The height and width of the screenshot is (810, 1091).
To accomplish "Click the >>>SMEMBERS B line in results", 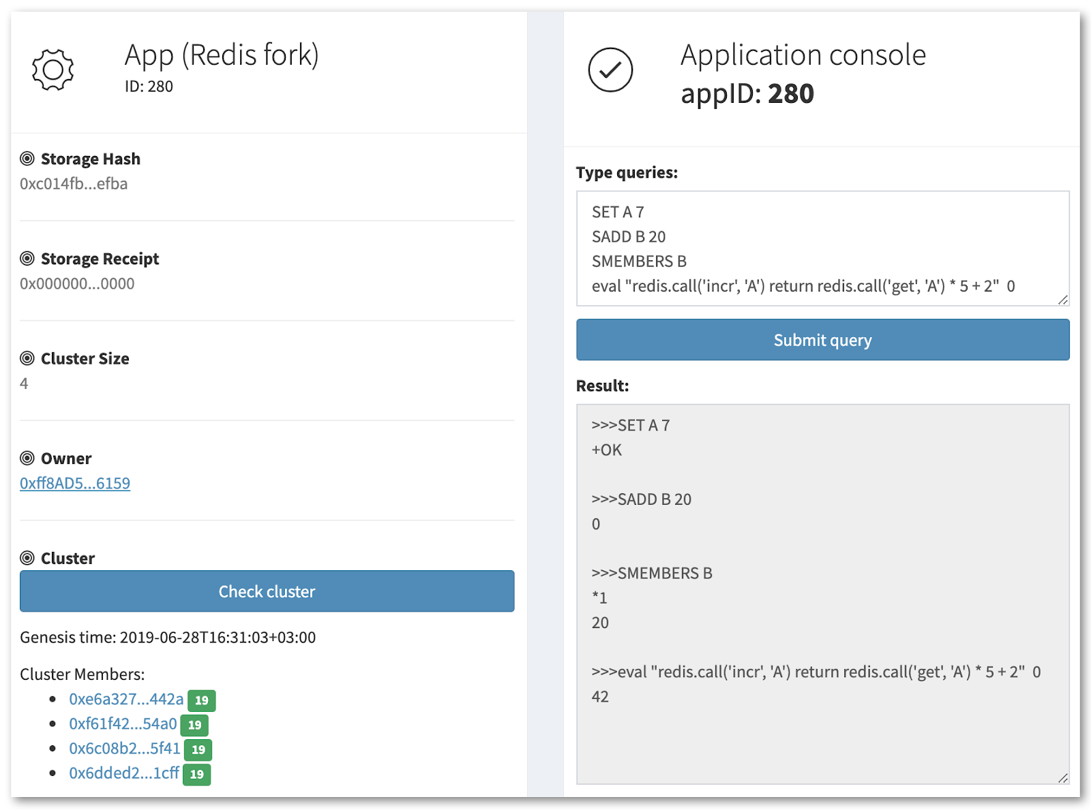I will click(652, 573).
